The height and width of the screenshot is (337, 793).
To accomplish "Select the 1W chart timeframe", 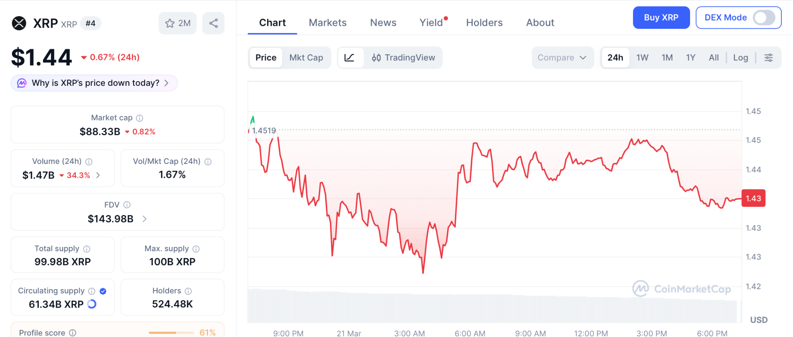I will coord(642,57).
